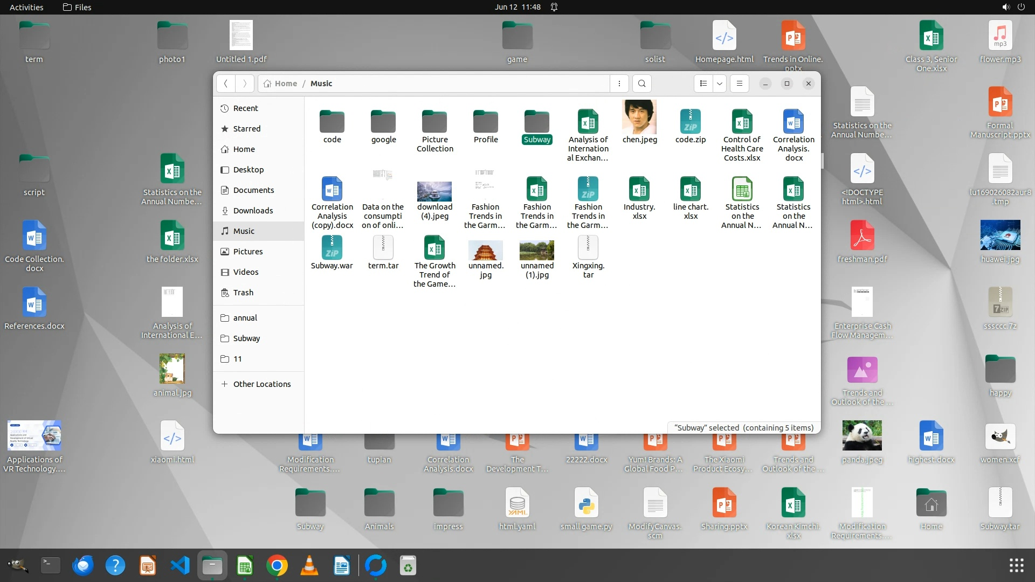The width and height of the screenshot is (1035, 582).
Task: Select the Picture Collection folder
Action: [434, 122]
